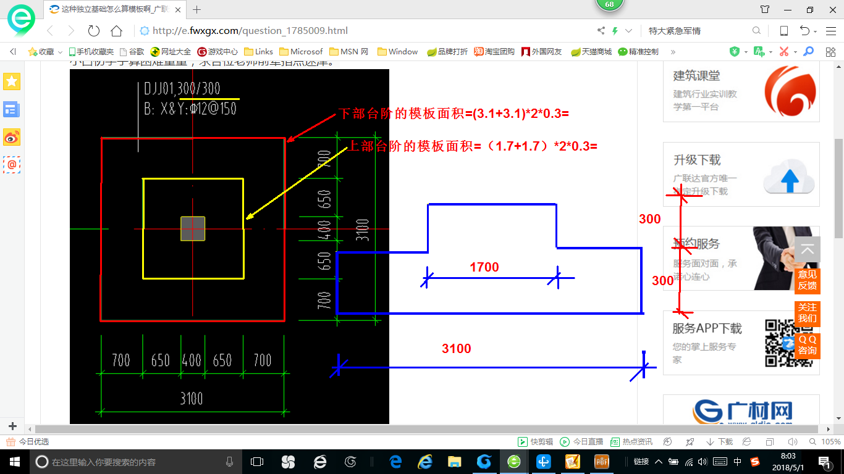This screenshot has height=474, width=844.
Task: Click the browser forward arrow
Action: coord(71,31)
